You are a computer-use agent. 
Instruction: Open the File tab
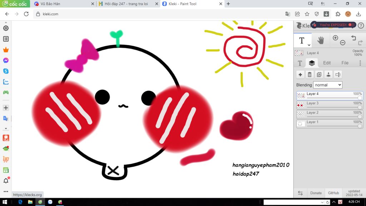coord(345,63)
